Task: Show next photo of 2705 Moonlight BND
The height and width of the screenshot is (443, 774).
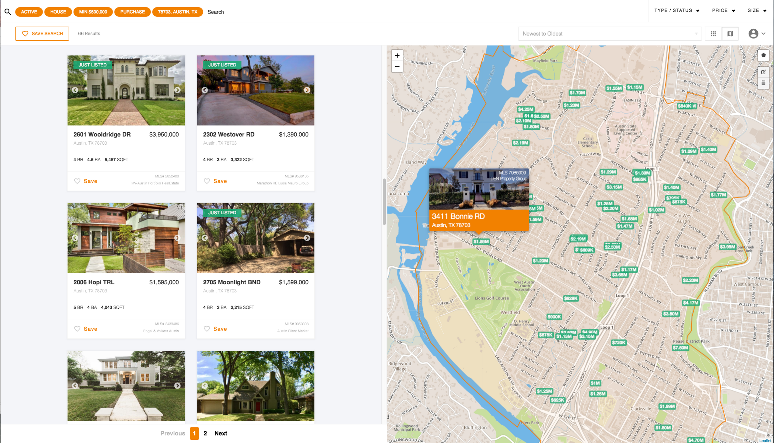Action: tap(307, 238)
